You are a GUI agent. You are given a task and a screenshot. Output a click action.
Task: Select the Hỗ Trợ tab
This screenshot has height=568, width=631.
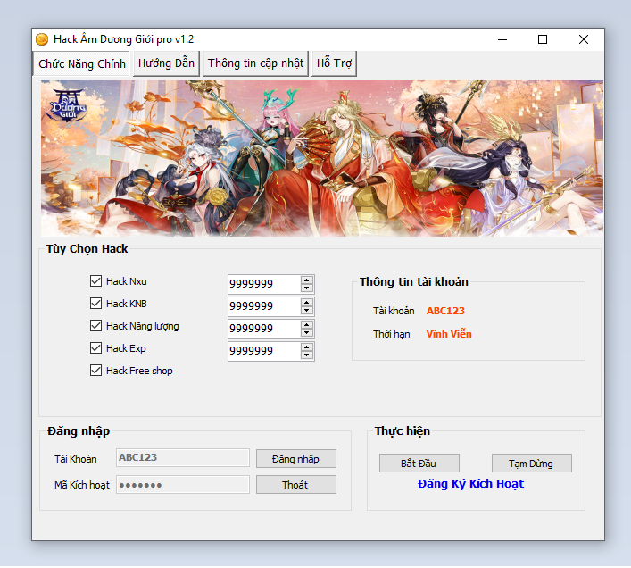pos(334,63)
